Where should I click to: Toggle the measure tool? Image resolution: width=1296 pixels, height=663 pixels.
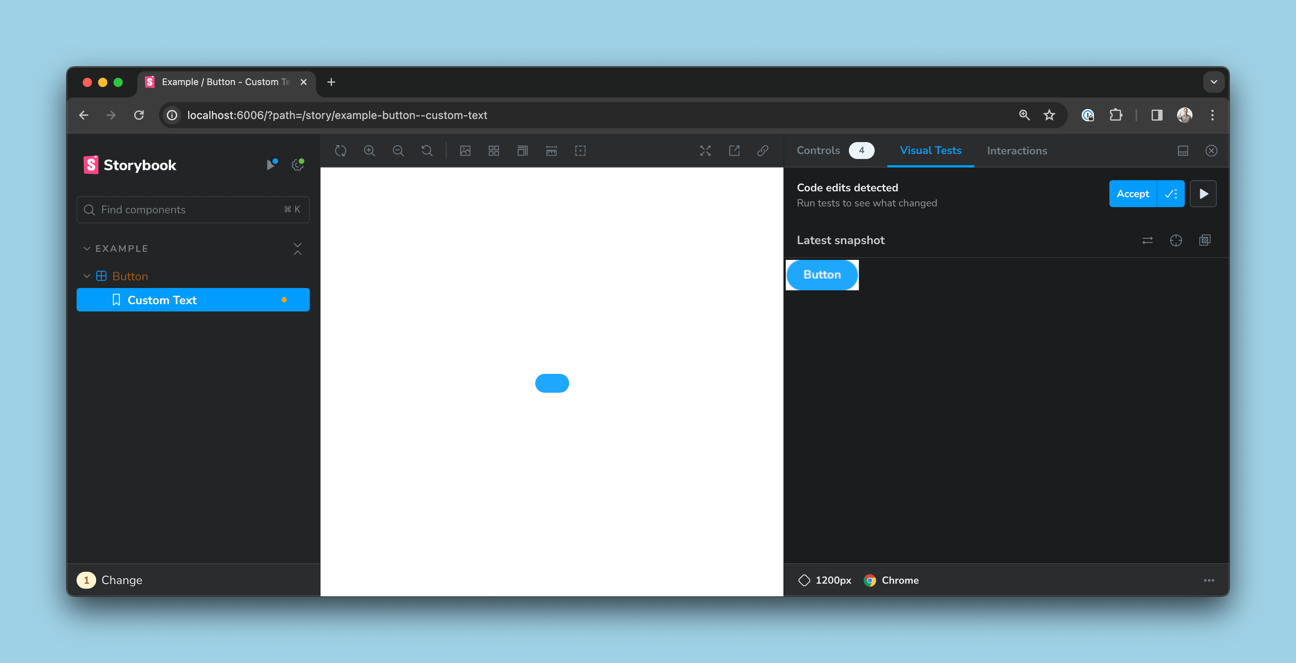click(x=551, y=151)
